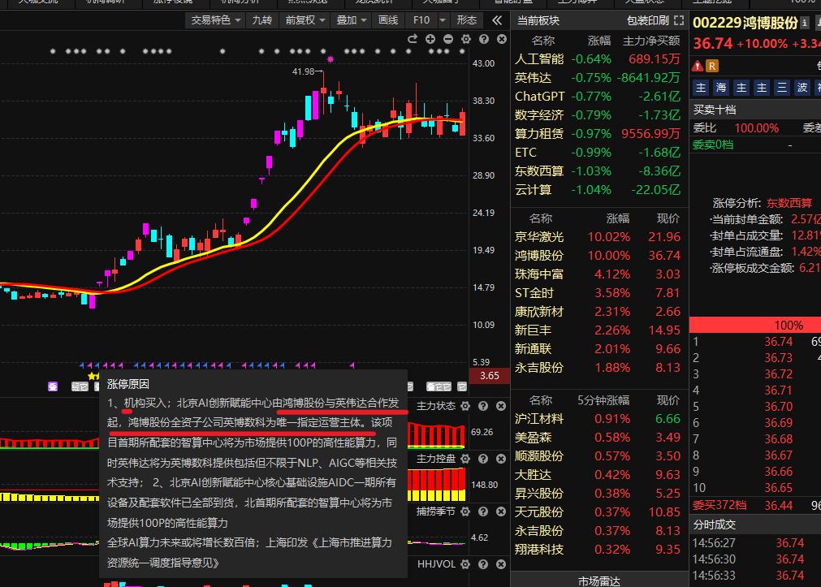Click the purple event marker below chart
The height and width of the screenshot is (587, 821).
point(53,386)
